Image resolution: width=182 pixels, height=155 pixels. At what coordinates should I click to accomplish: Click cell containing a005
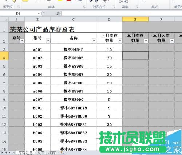(37, 81)
